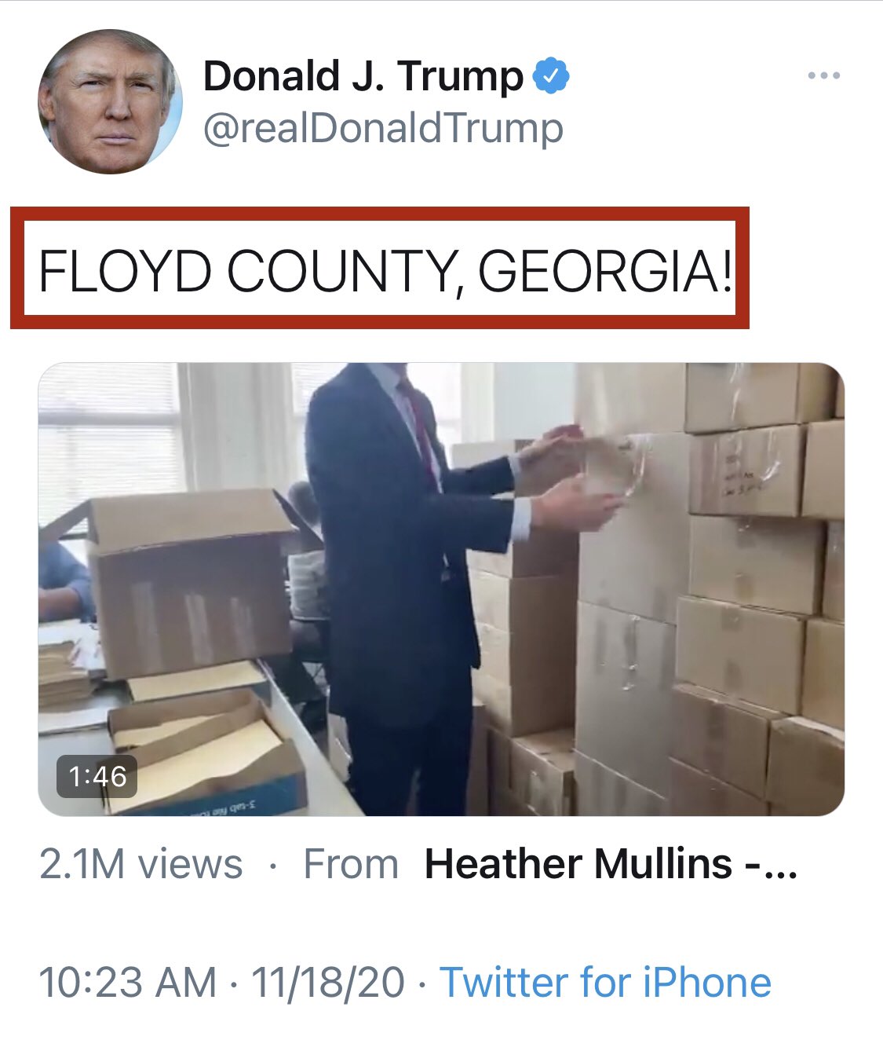Open the @realDonaldTrump handle
Viewport: 883px width, 1040px height.
point(383,128)
